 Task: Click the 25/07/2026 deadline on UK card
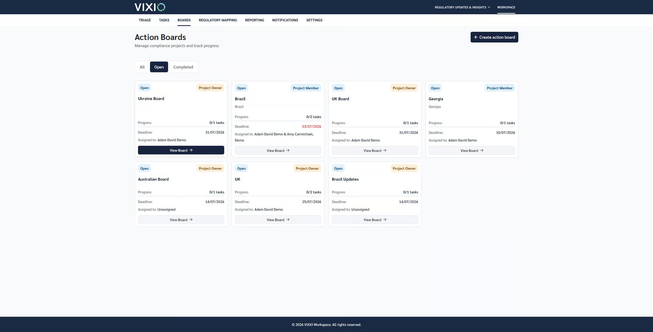[x=312, y=202]
